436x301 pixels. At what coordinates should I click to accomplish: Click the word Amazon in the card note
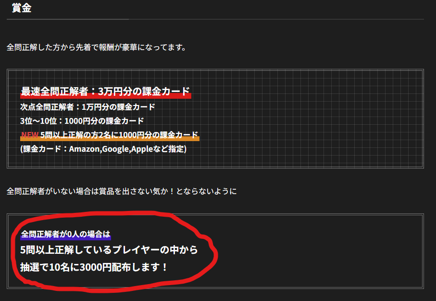[x=84, y=149]
